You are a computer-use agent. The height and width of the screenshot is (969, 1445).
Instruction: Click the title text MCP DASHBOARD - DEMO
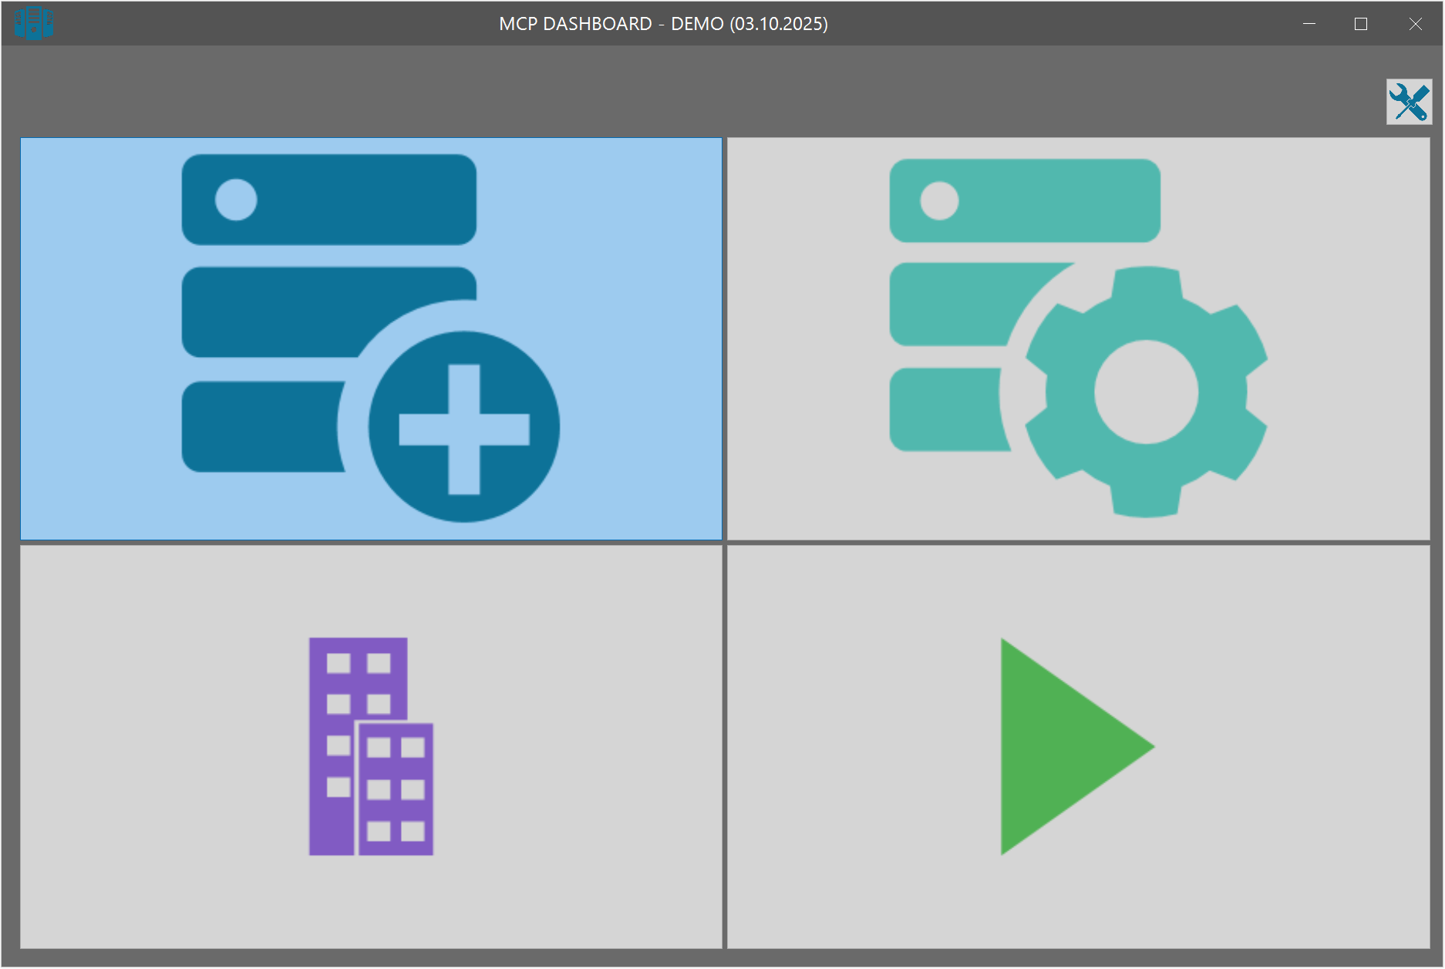[x=663, y=24]
